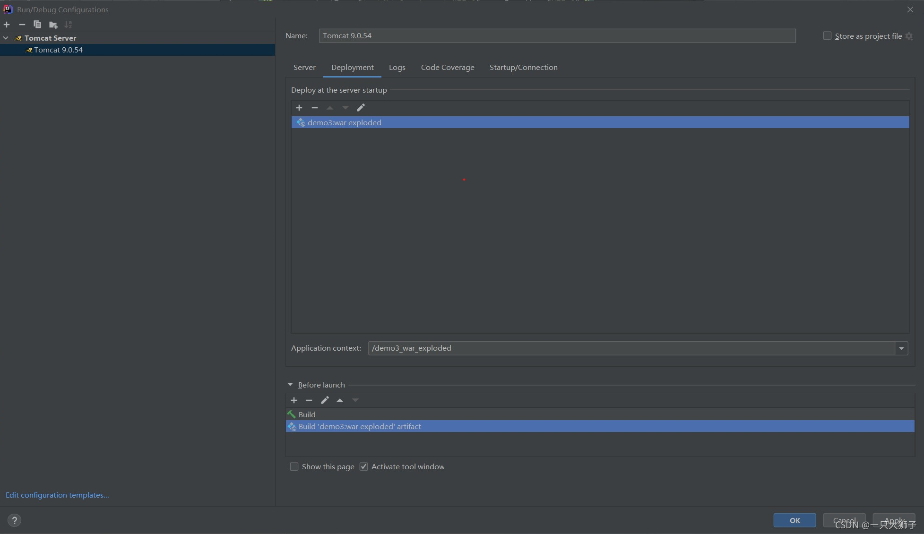924x534 pixels.
Task: Switch to the Server tab
Action: (304, 67)
